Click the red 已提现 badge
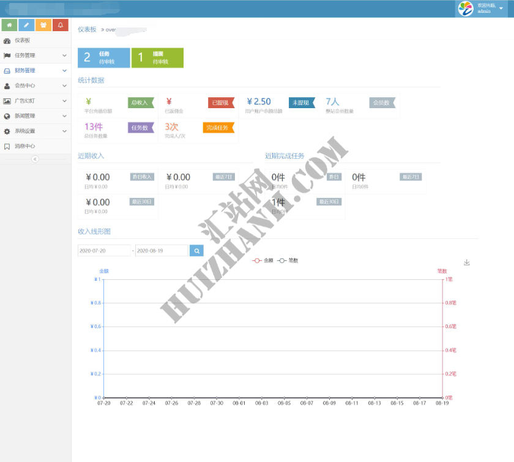 click(222, 103)
